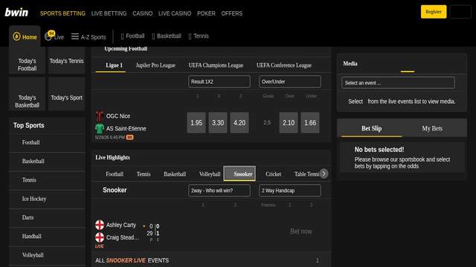Open the 2 Way Handicap dropdown

point(290,191)
